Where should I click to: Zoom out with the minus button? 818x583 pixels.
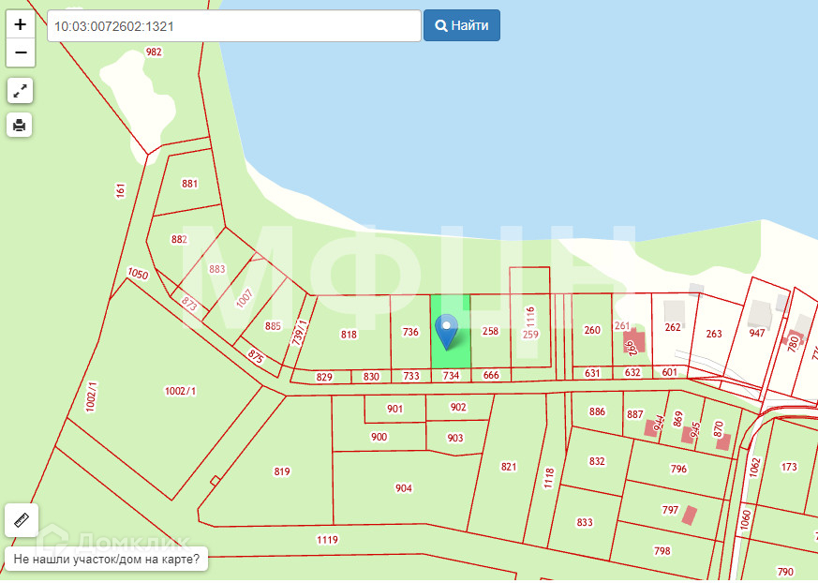pyautogui.click(x=21, y=52)
